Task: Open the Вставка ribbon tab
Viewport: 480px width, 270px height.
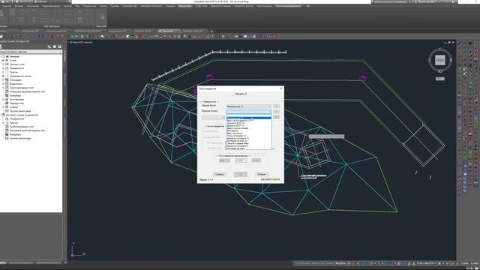Action: click(19, 6)
